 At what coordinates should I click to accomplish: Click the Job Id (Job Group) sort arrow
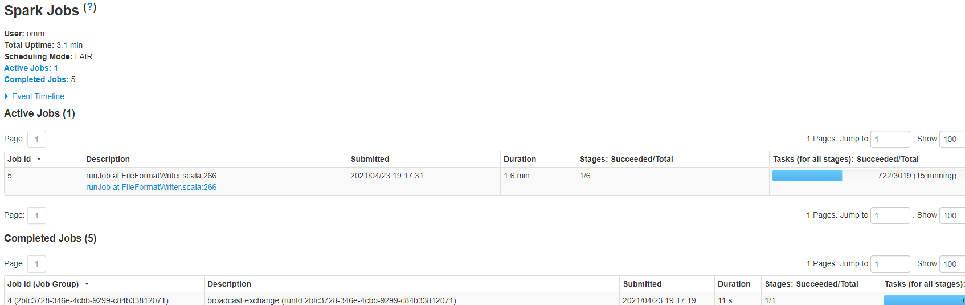coord(87,284)
